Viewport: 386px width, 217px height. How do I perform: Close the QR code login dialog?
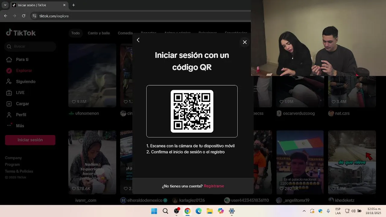pyautogui.click(x=245, y=42)
